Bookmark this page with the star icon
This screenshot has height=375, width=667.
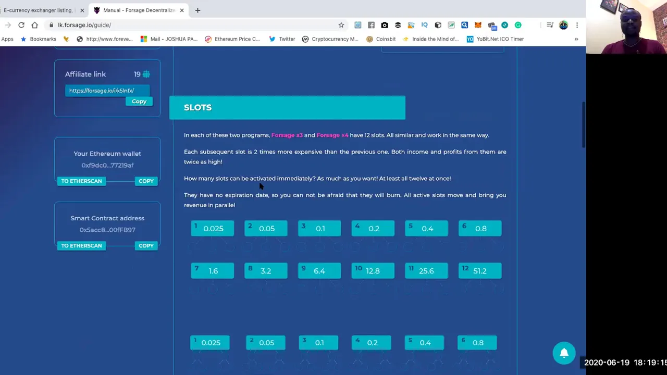click(x=341, y=25)
